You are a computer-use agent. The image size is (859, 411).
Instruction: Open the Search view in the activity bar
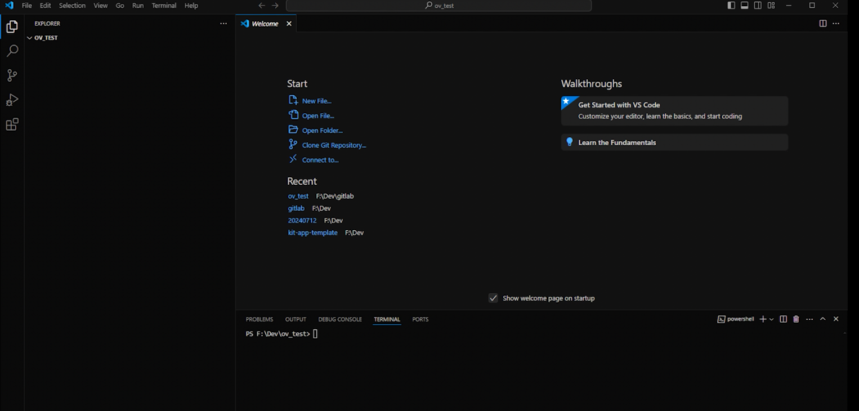click(x=12, y=51)
